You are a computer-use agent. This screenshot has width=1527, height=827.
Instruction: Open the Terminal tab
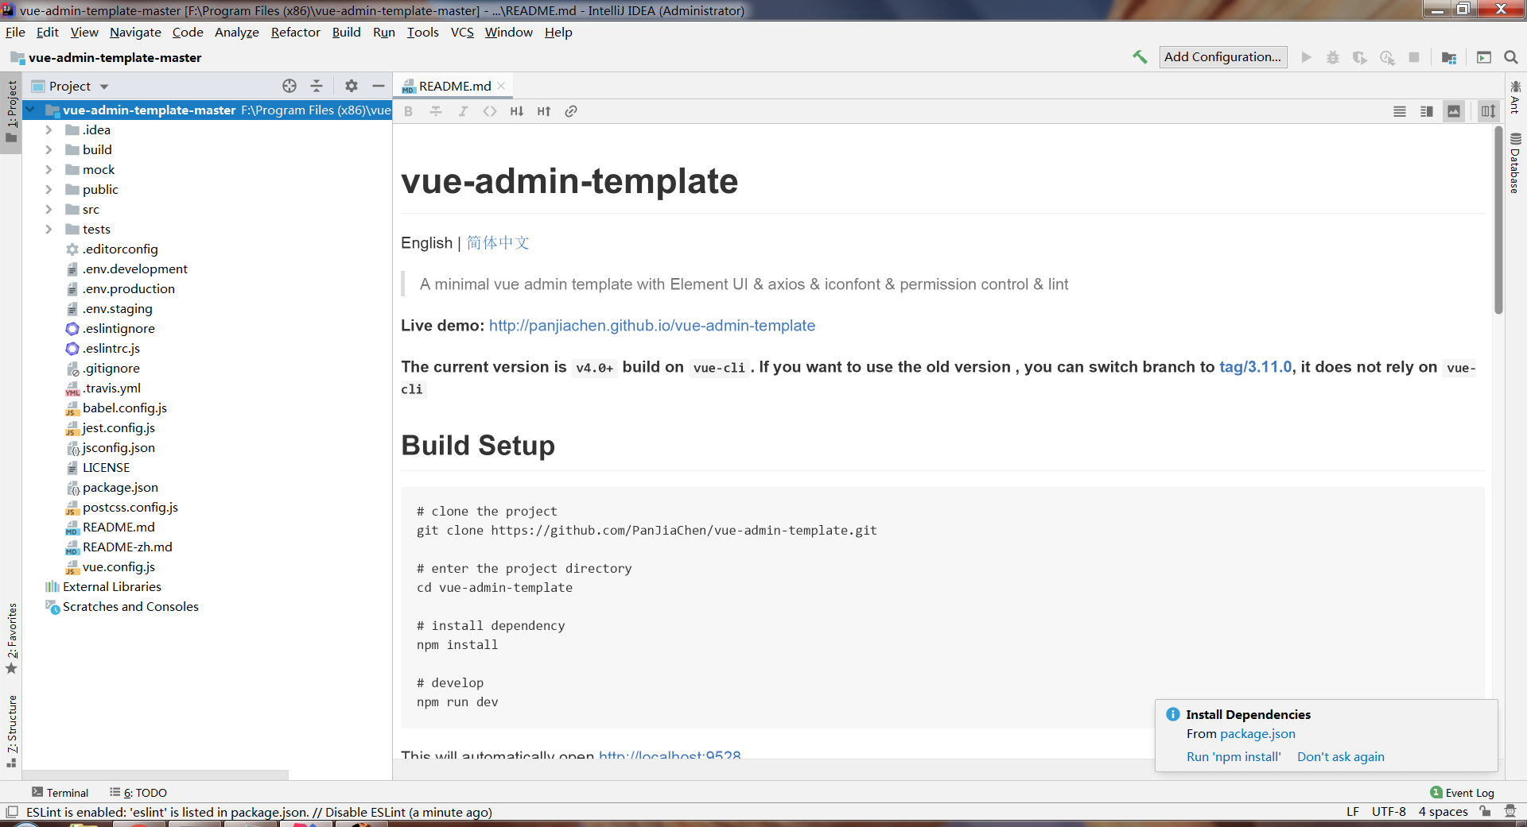pyautogui.click(x=60, y=793)
